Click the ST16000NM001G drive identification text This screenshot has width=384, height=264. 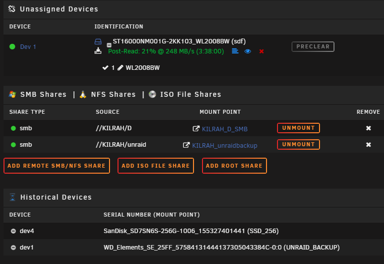pyautogui.click(x=179, y=41)
